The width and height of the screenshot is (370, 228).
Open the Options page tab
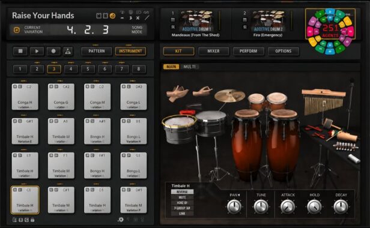284,51
